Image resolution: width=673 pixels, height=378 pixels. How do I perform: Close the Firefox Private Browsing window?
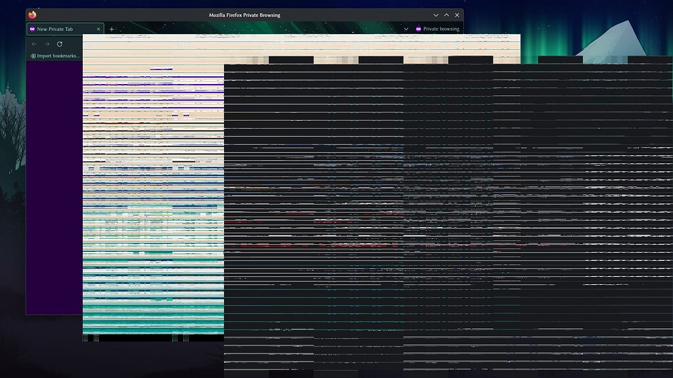pos(457,15)
